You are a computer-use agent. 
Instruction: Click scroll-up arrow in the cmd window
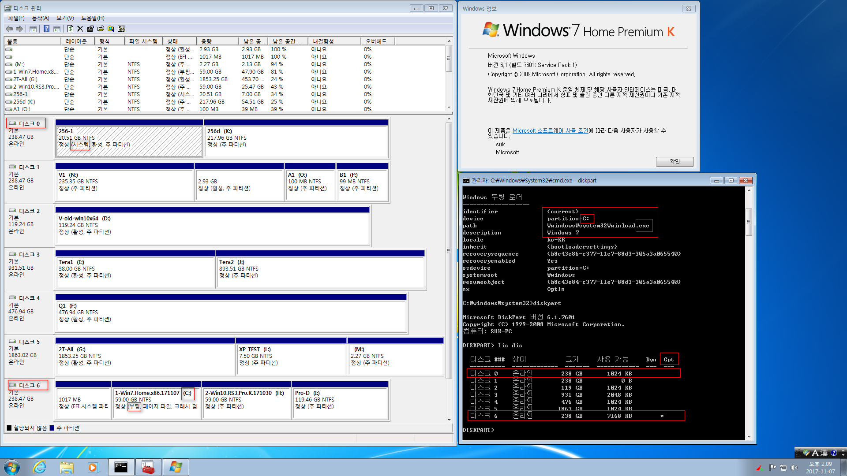(749, 190)
